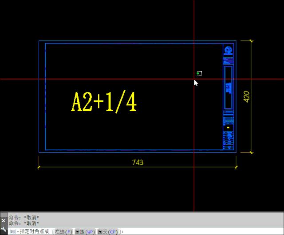Close the command line panel
The height and width of the screenshot is (235, 284).
pos(4,221)
